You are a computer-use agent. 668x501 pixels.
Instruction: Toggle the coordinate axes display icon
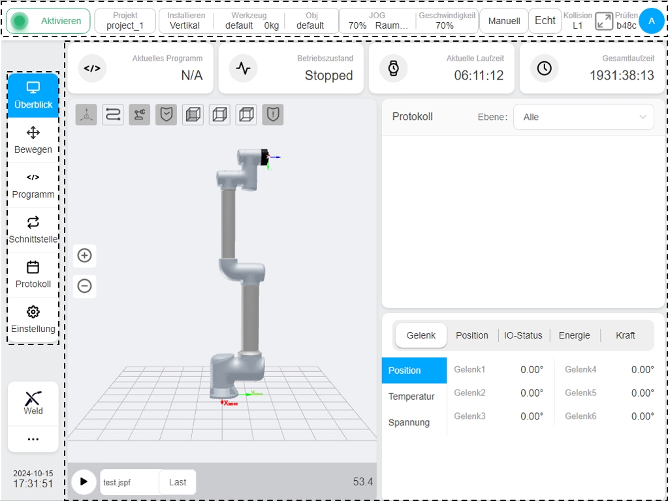pos(86,115)
